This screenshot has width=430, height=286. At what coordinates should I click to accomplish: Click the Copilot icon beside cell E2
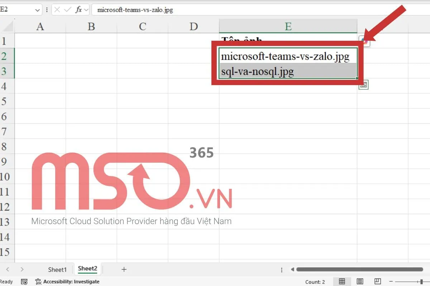(x=364, y=41)
